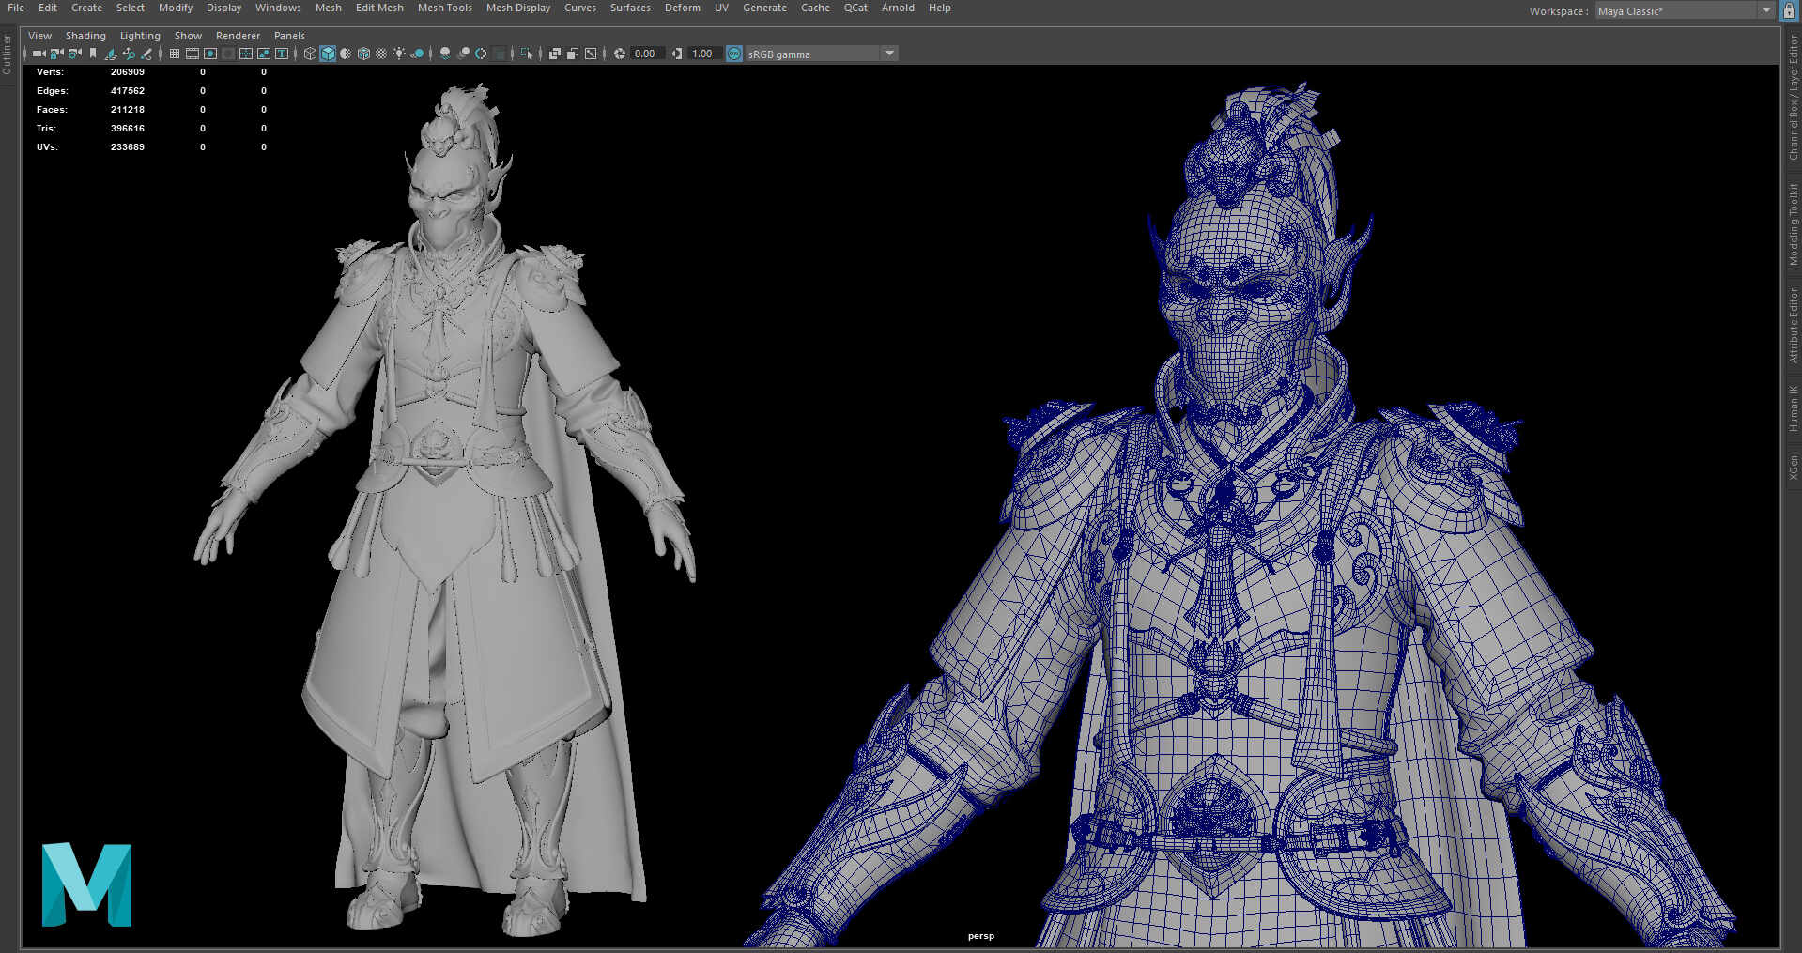
Task: Open Camera Attributes icon
Action: (75, 54)
